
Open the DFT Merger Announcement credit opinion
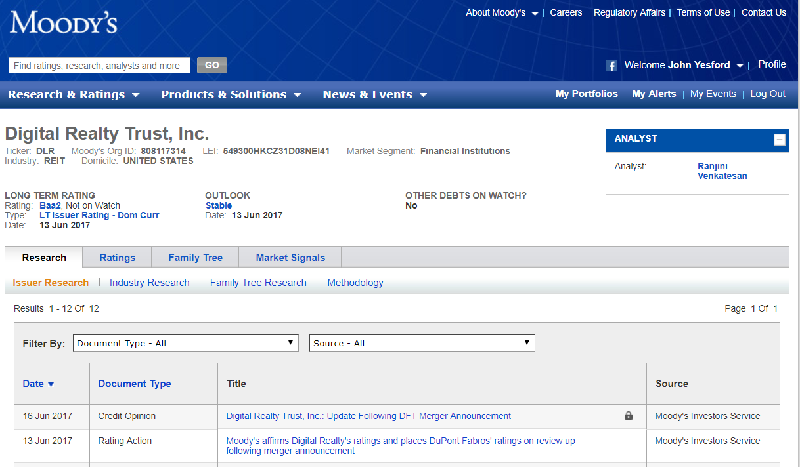point(368,416)
